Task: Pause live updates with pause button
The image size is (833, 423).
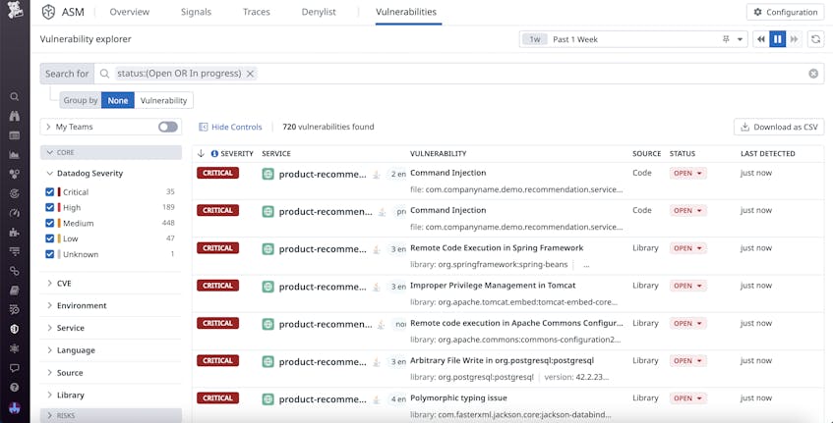Action: tap(777, 39)
